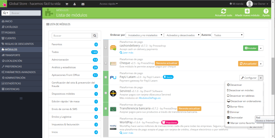Tick the Transferencia bancaria module checkbox
This screenshot has height=138, width=275.
point(105,109)
